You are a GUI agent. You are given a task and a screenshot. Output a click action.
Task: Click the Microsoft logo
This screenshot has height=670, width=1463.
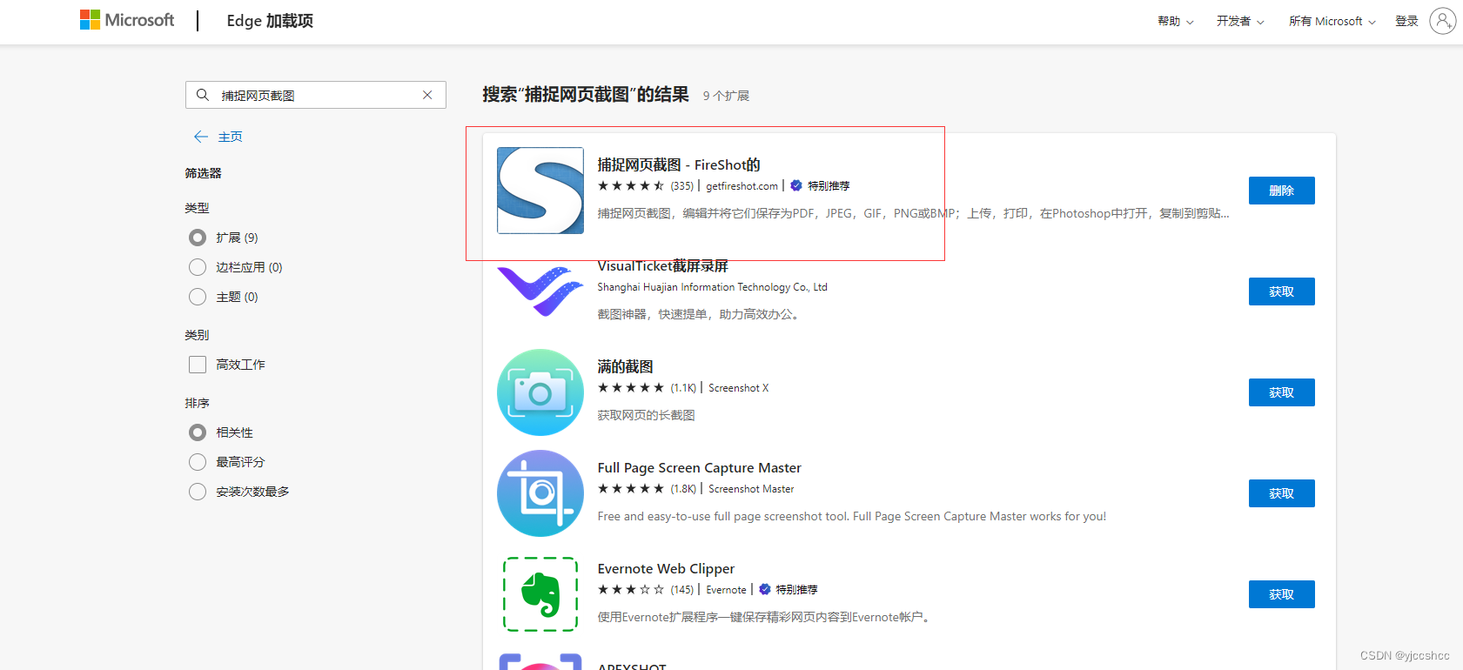(x=127, y=20)
